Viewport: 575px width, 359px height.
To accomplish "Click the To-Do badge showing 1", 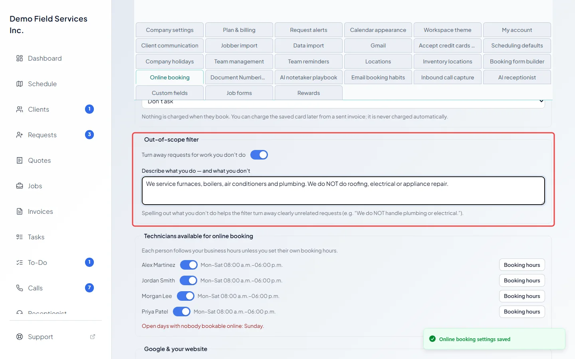I will pos(89,262).
